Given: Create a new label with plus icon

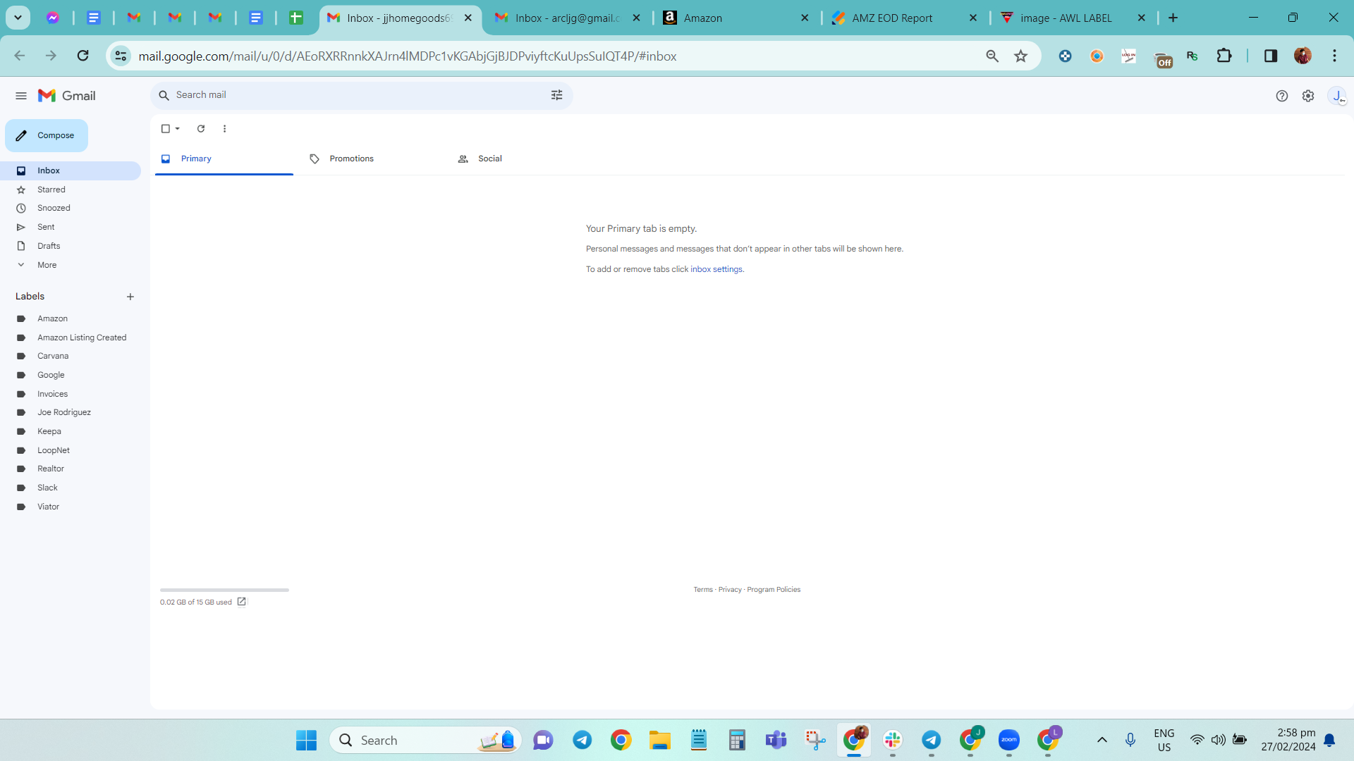Looking at the screenshot, I should point(130,297).
